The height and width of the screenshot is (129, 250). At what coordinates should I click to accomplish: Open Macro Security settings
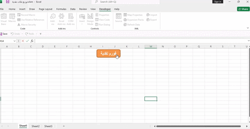[x=27, y=25]
